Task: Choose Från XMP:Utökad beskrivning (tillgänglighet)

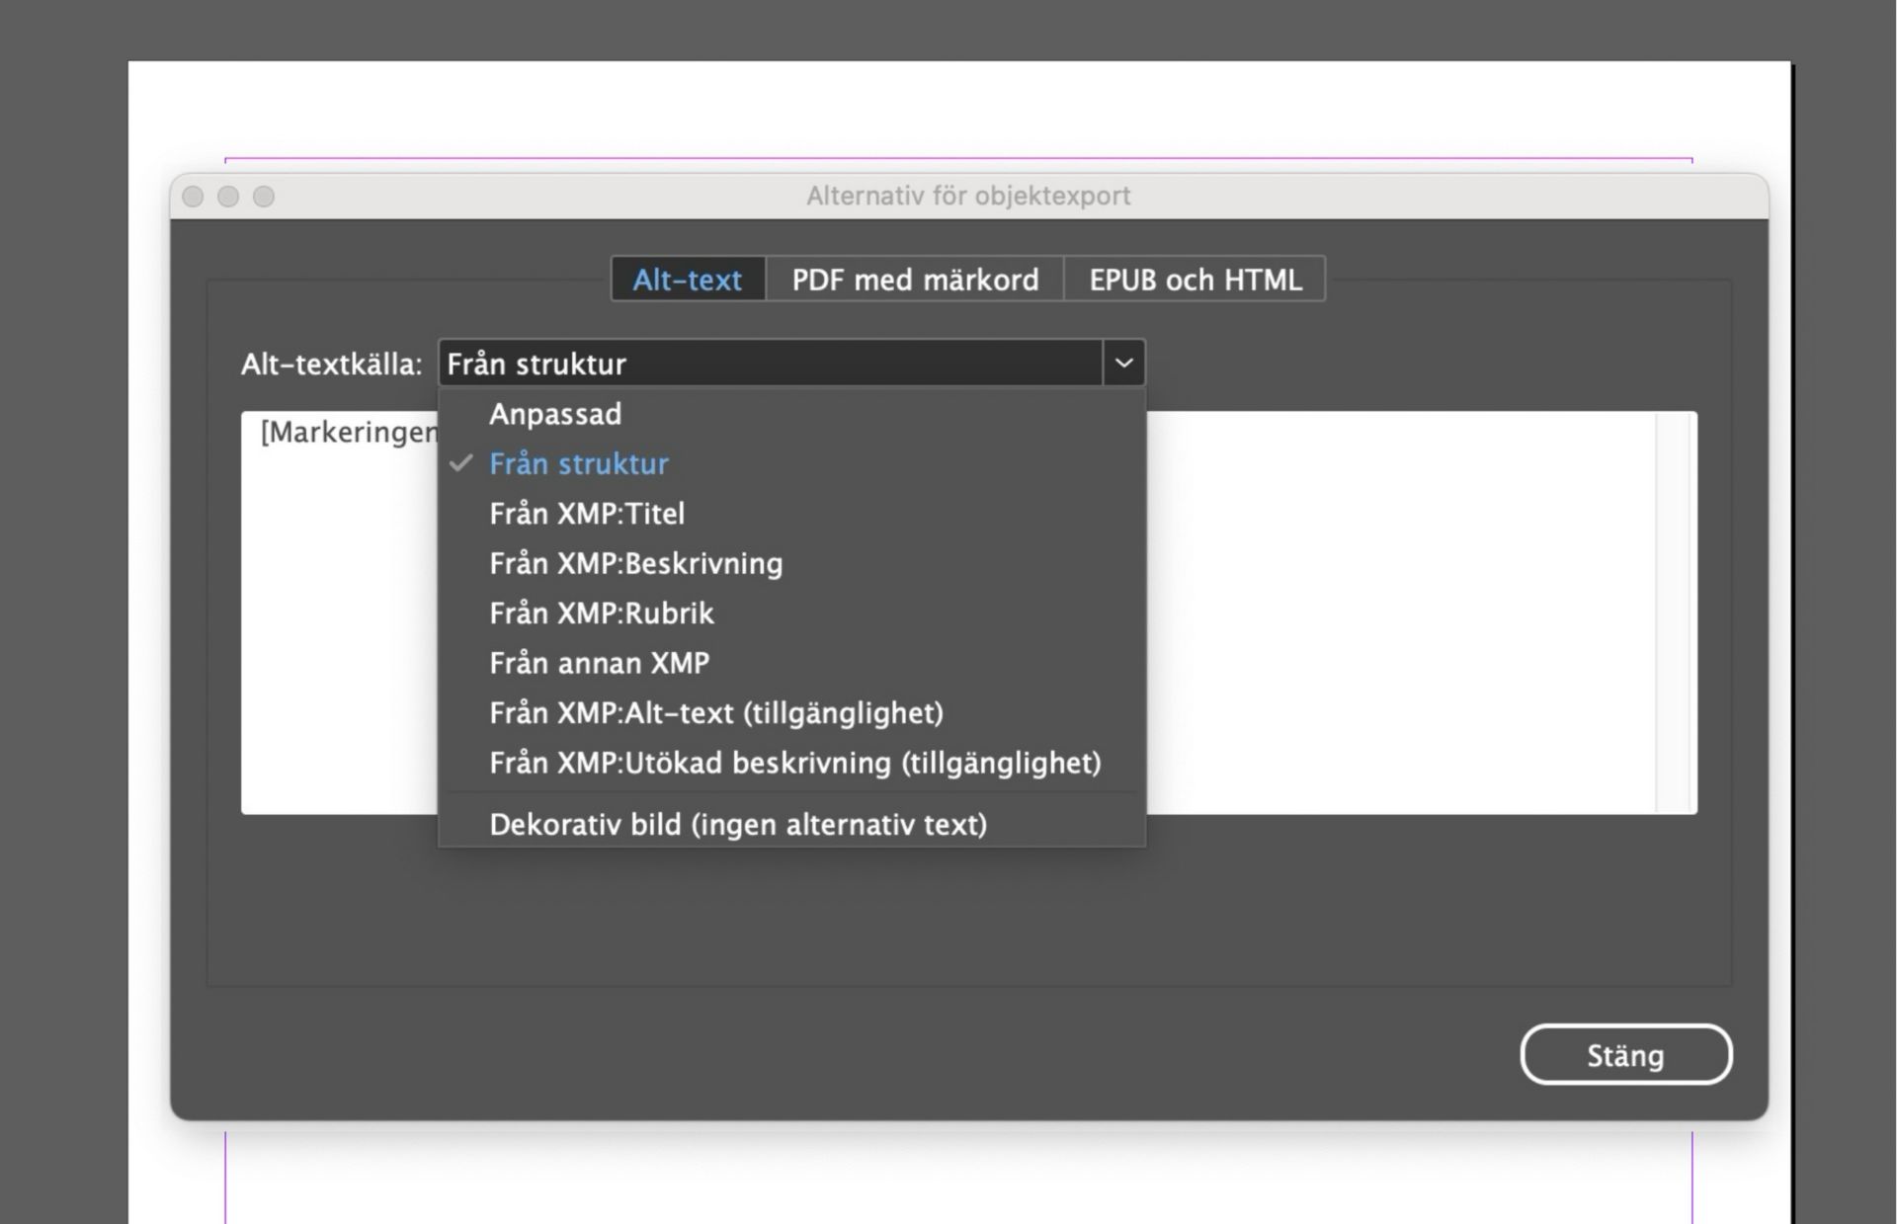Action: pos(794,763)
